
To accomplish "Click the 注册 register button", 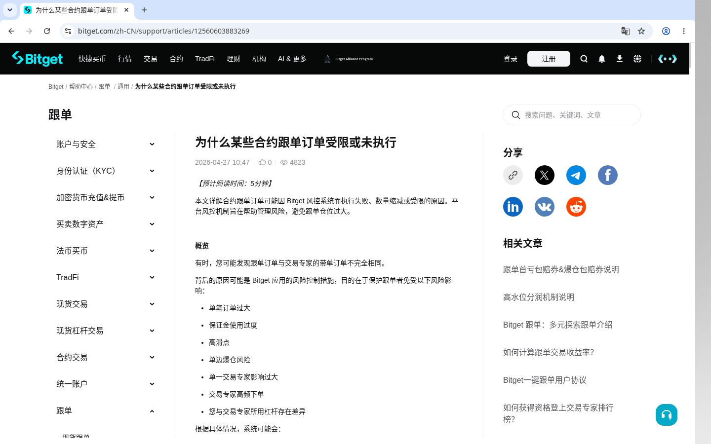I will (x=549, y=59).
